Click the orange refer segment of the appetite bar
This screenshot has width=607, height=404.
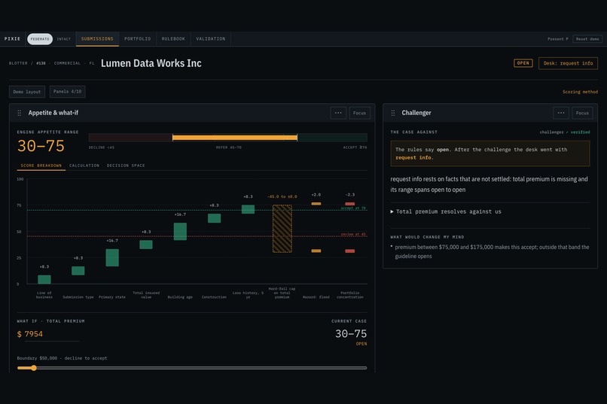coord(235,137)
